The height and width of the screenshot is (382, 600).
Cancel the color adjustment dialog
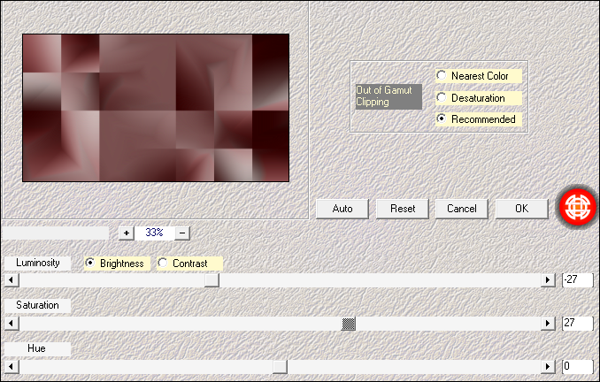pyautogui.click(x=462, y=209)
